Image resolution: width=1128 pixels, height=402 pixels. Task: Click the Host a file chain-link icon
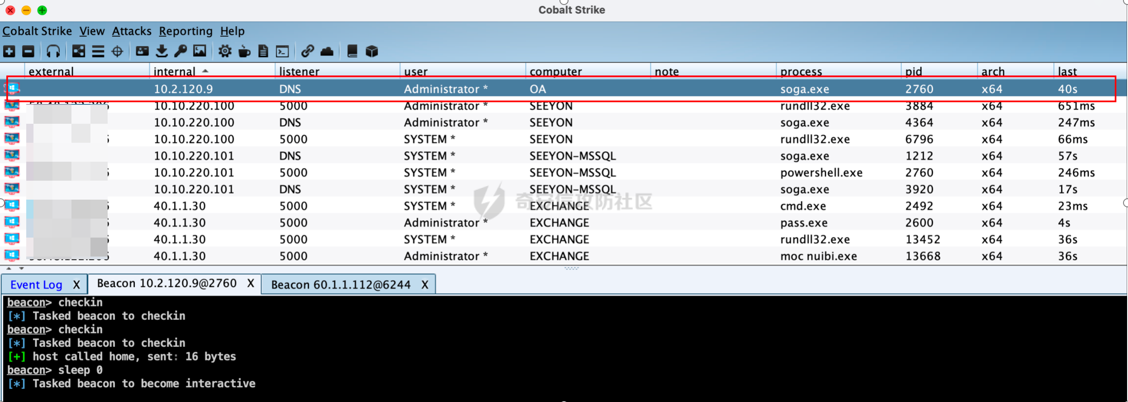tap(308, 51)
